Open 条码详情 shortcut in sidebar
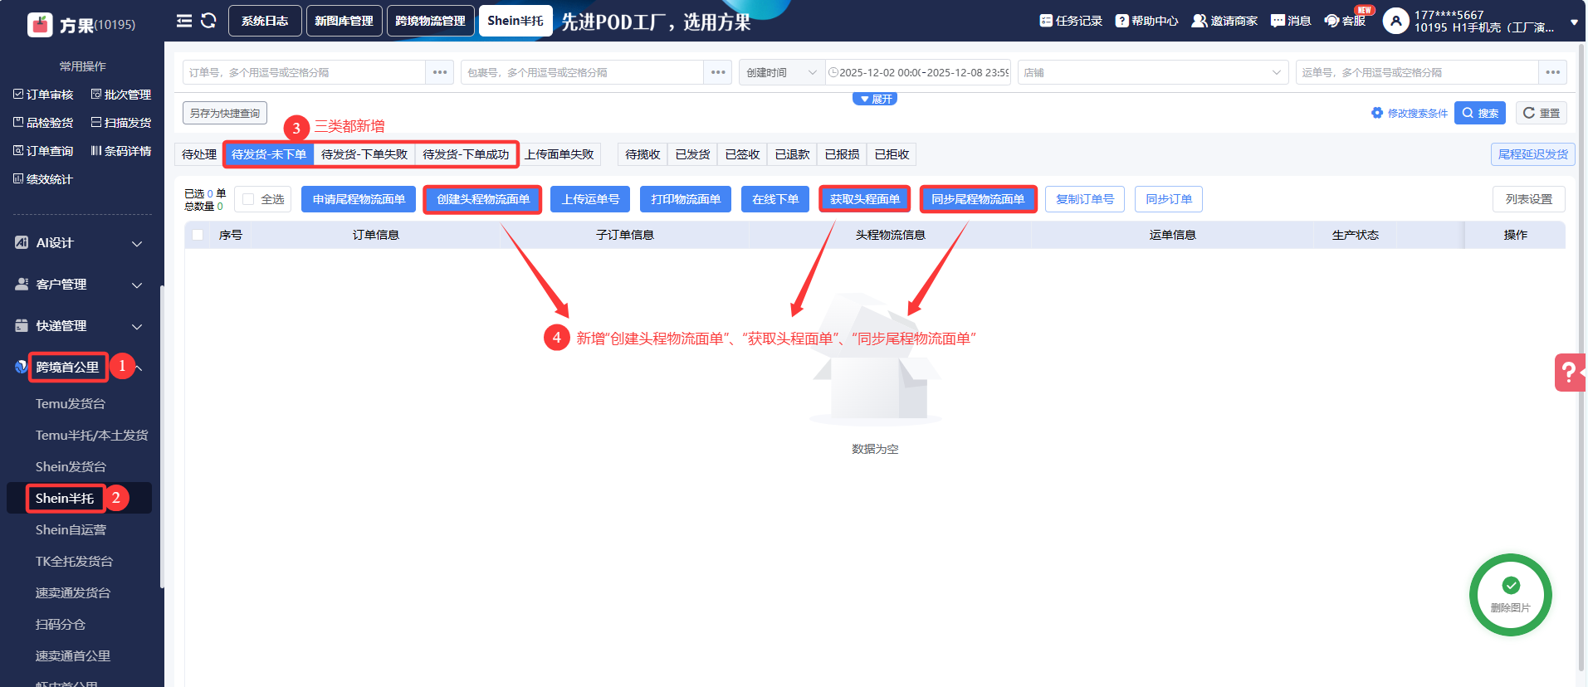The width and height of the screenshot is (1588, 687). 121,151
